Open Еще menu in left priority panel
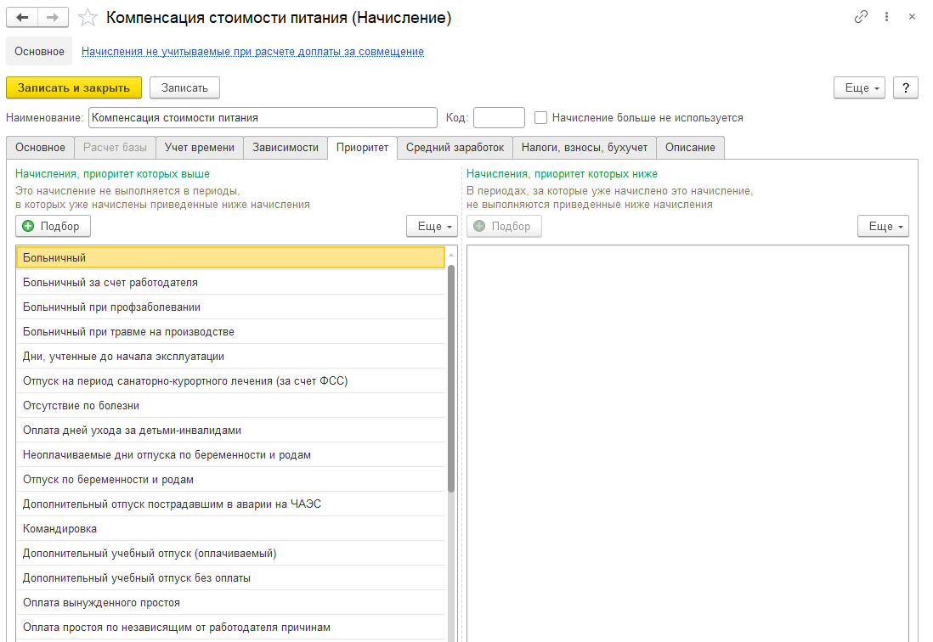Screen dimensions: 933x642 433,226
